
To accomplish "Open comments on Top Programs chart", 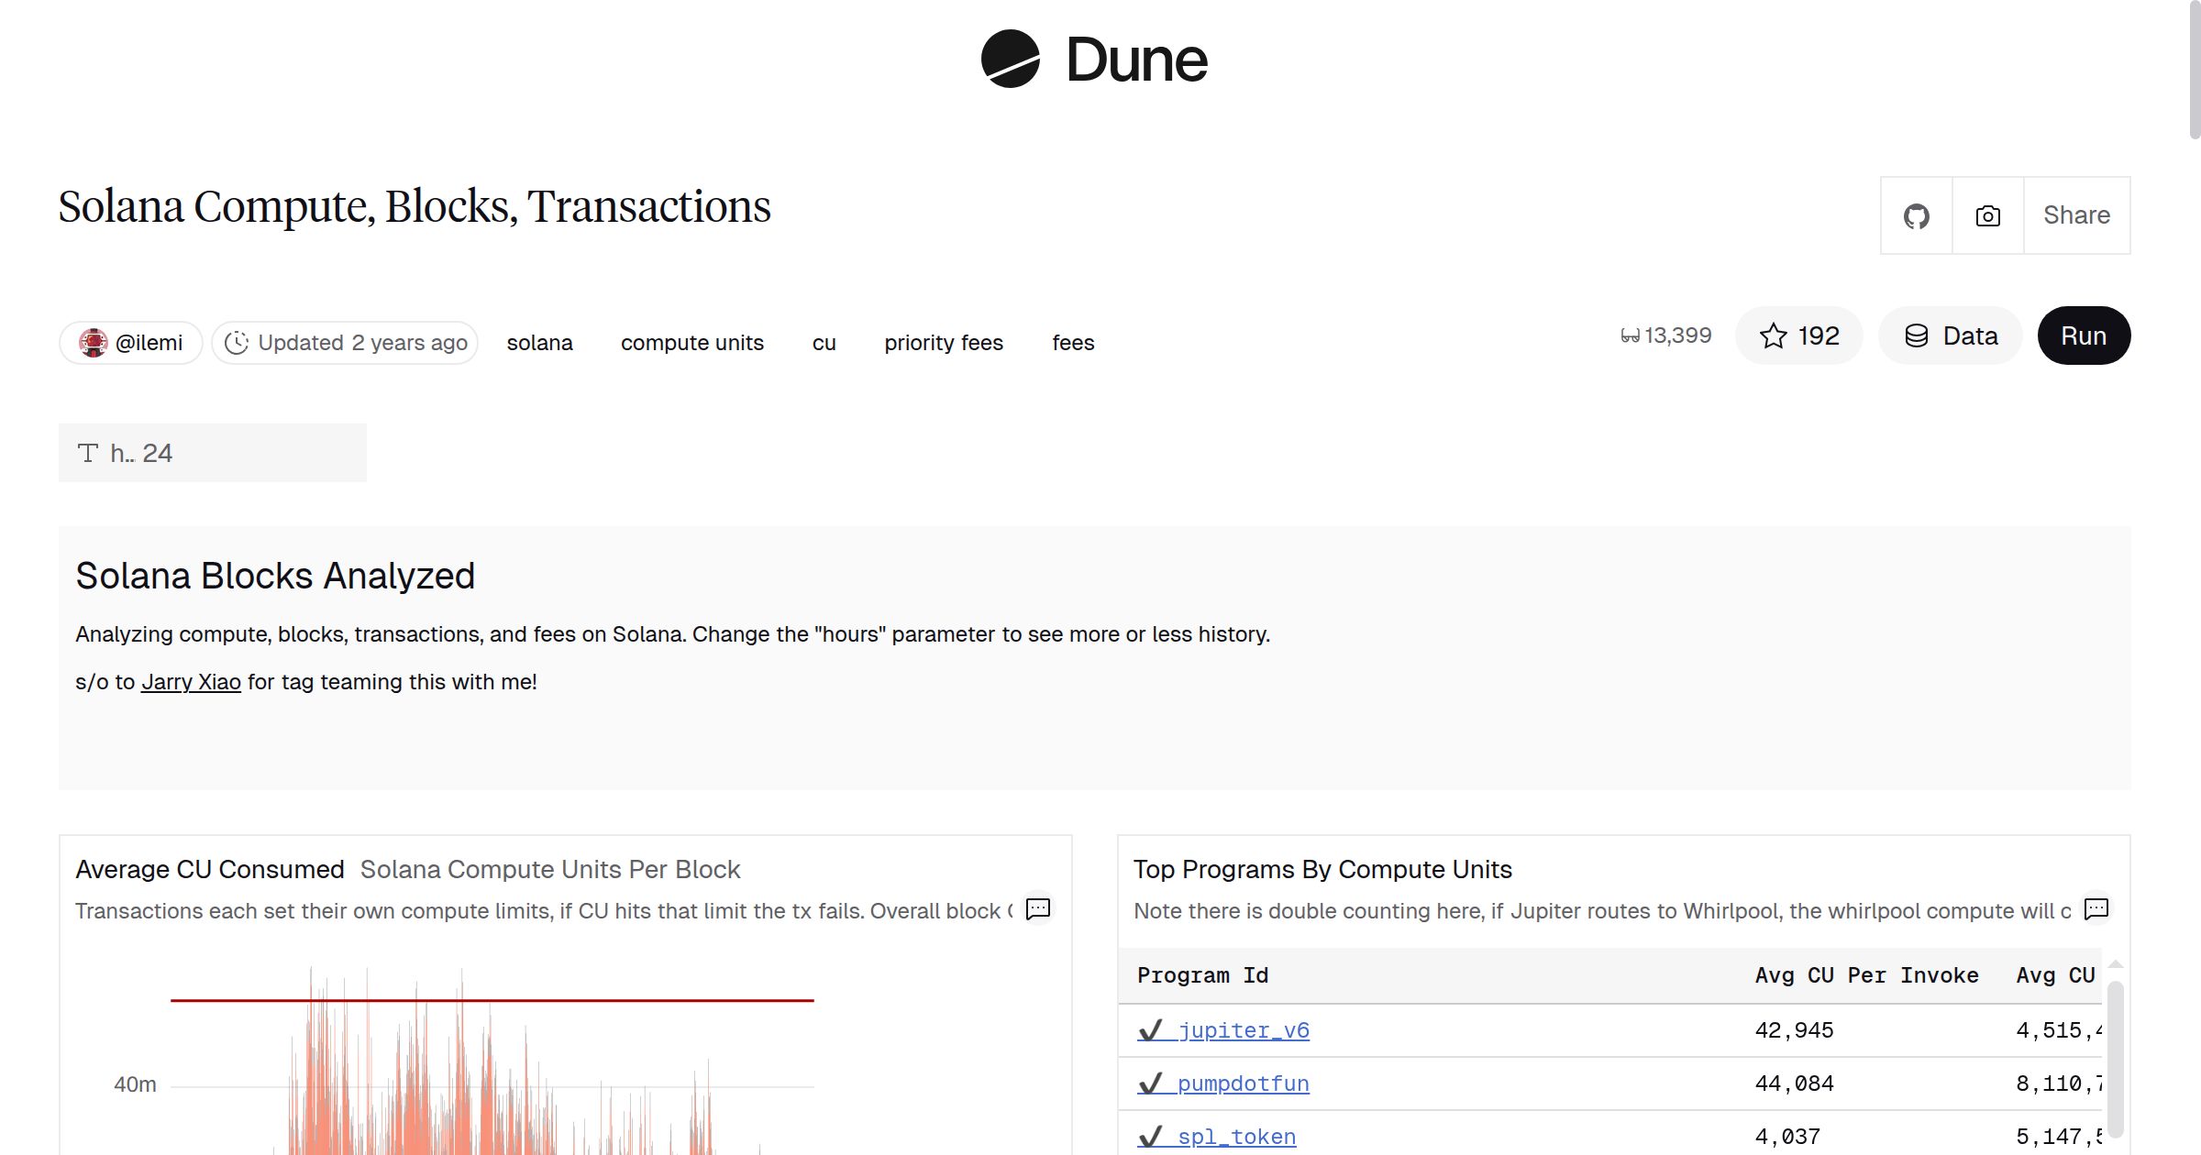I will 2096,909.
